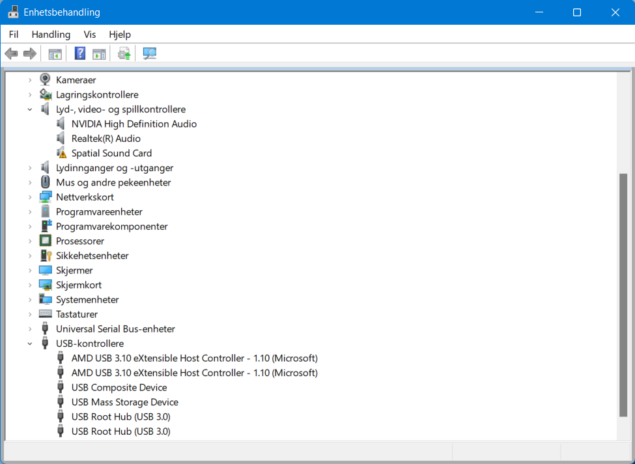Open Help using the question mark toolbar icon
Image resolution: width=635 pixels, height=464 pixels.
coord(79,53)
